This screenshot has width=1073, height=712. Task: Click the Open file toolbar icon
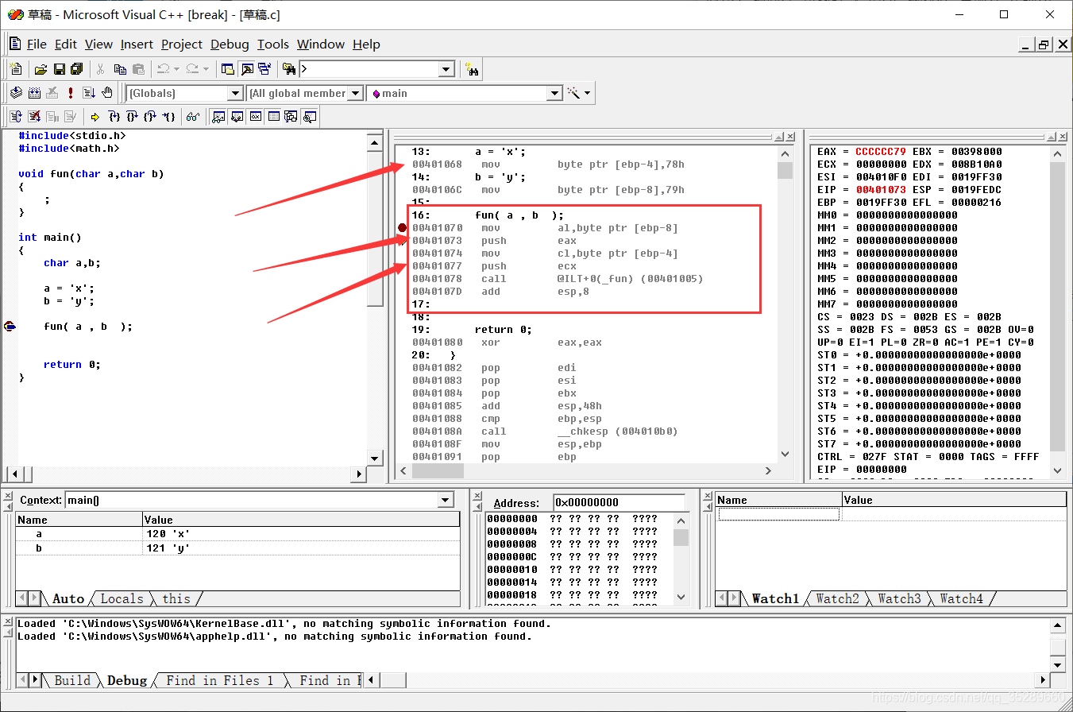[x=41, y=69]
